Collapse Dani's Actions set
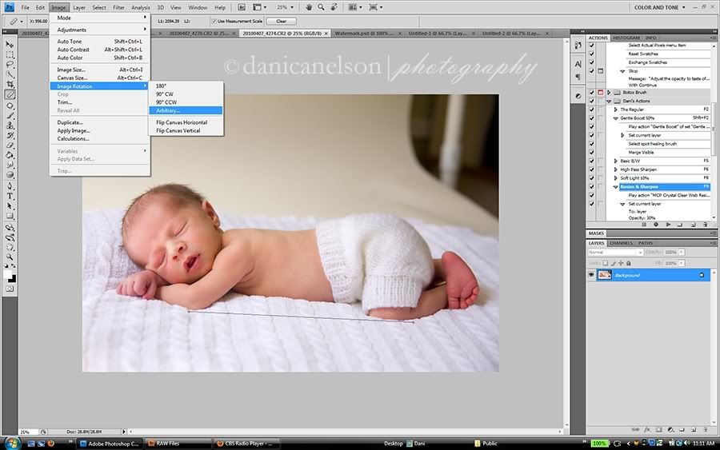This screenshot has width=720, height=450. 609,101
